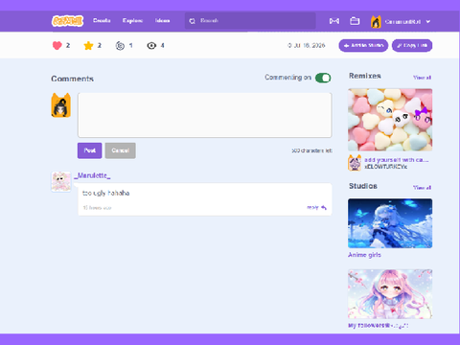Viewport: 460px width, 345px height.
Task: Click your avatar beside the comment box
Action: [x=61, y=105]
